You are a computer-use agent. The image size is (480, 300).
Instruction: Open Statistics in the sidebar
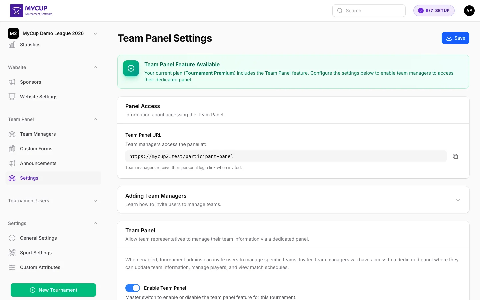click(53, 45)
